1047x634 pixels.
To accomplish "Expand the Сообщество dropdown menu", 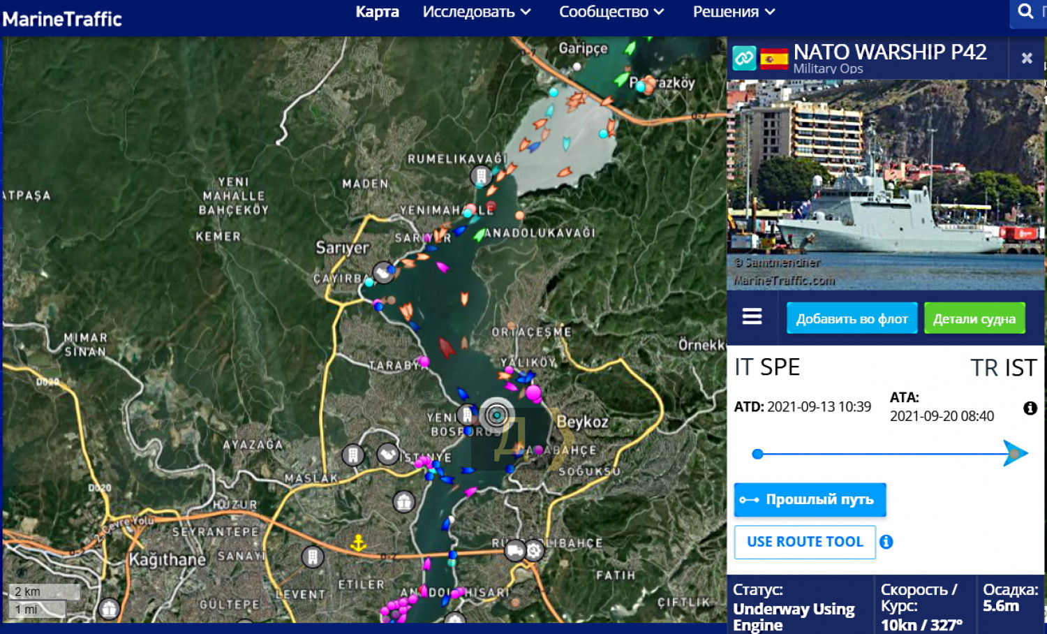I will coord(611,12).
